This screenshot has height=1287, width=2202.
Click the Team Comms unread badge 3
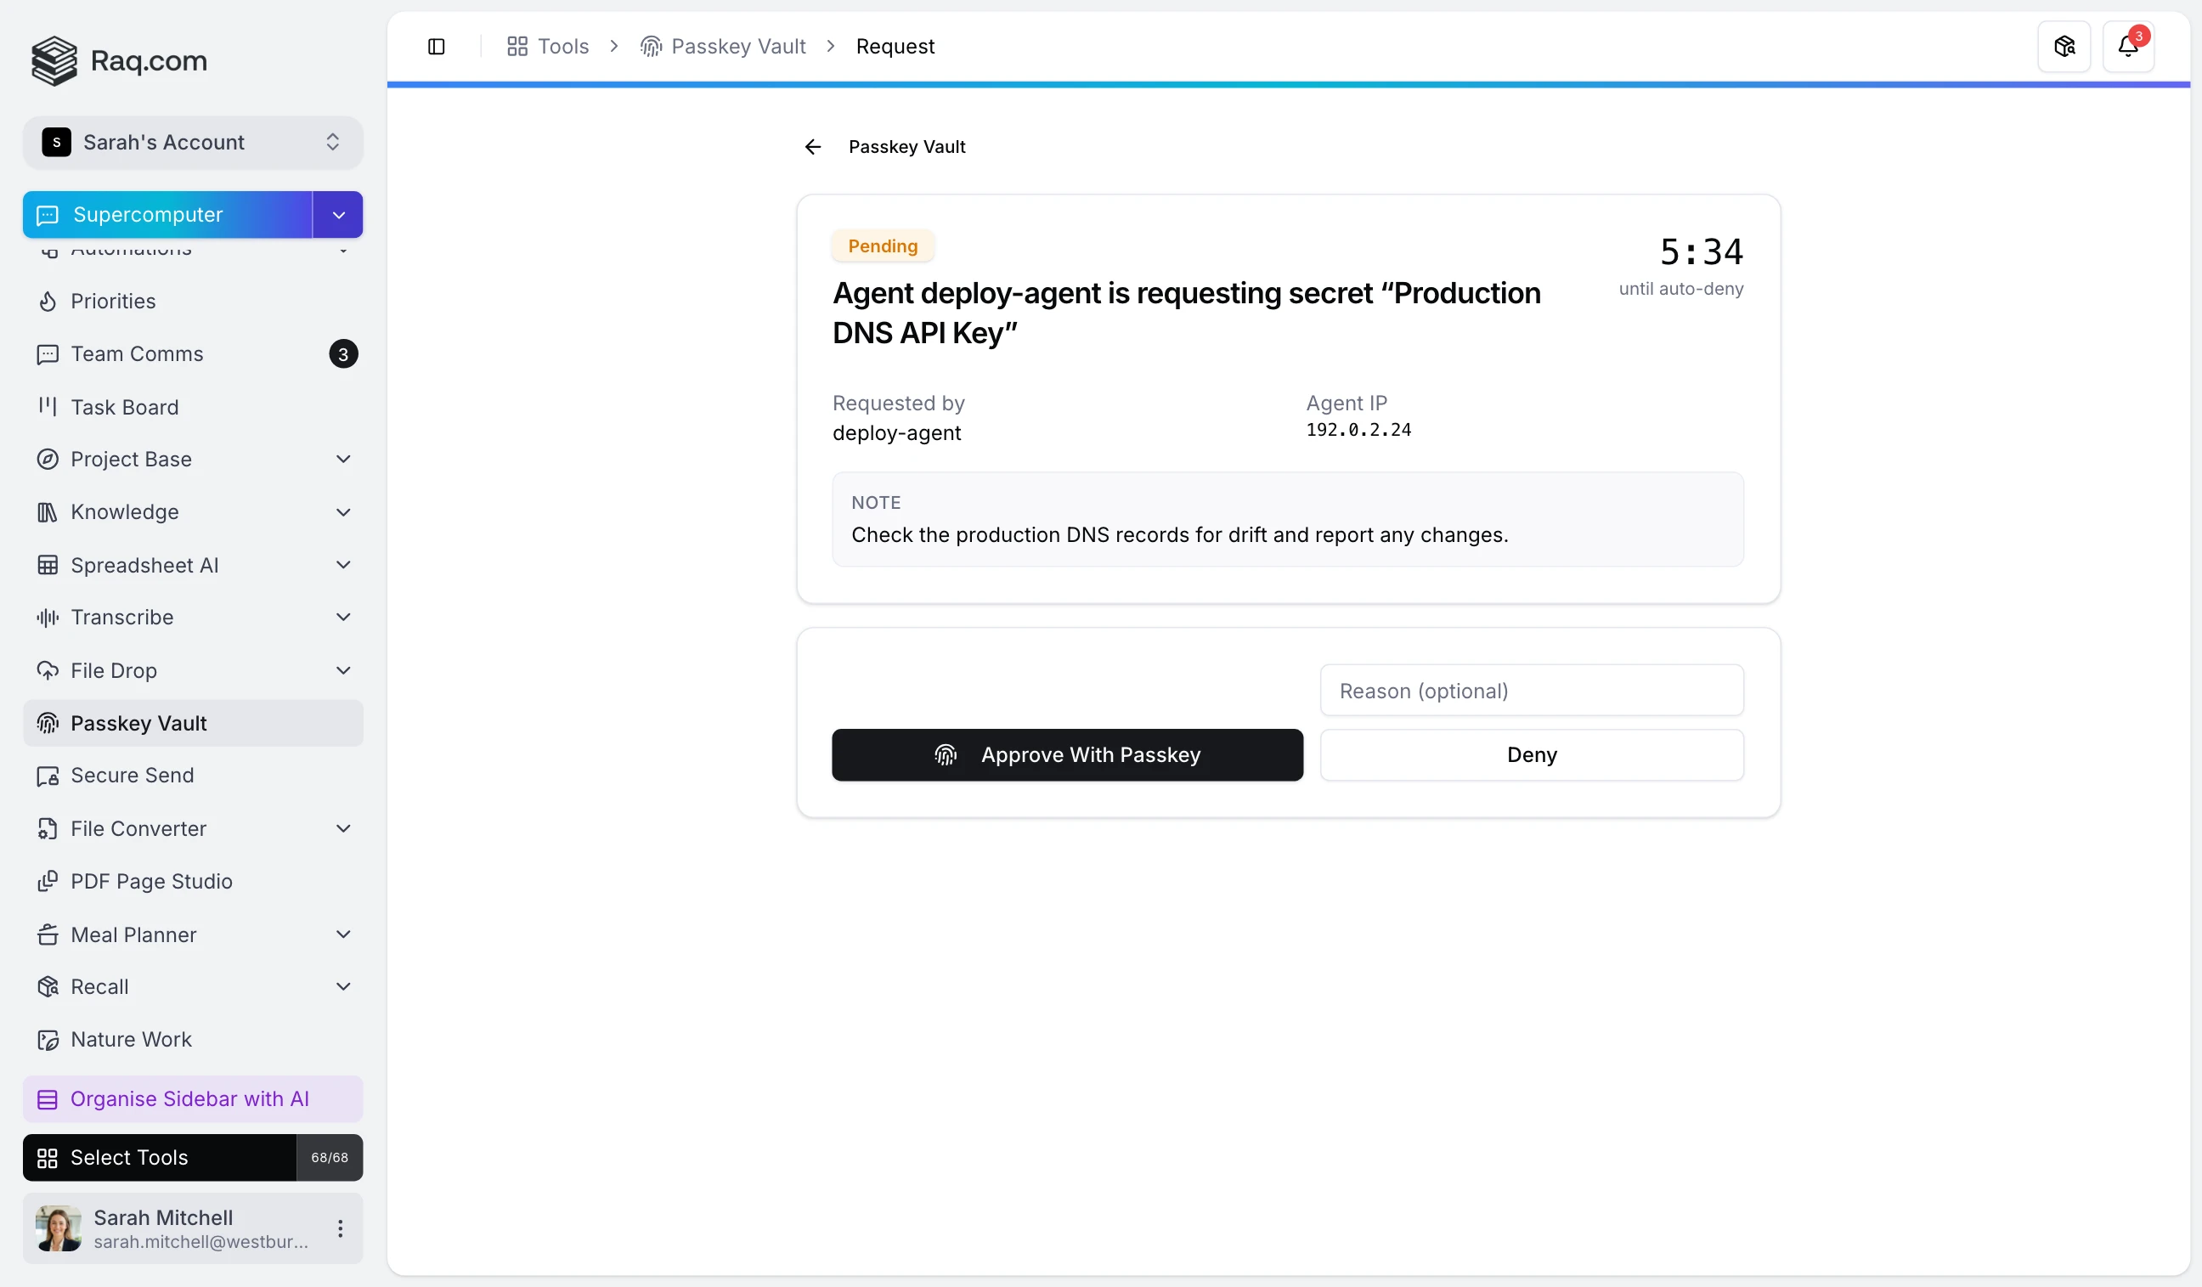pos(343,354)
